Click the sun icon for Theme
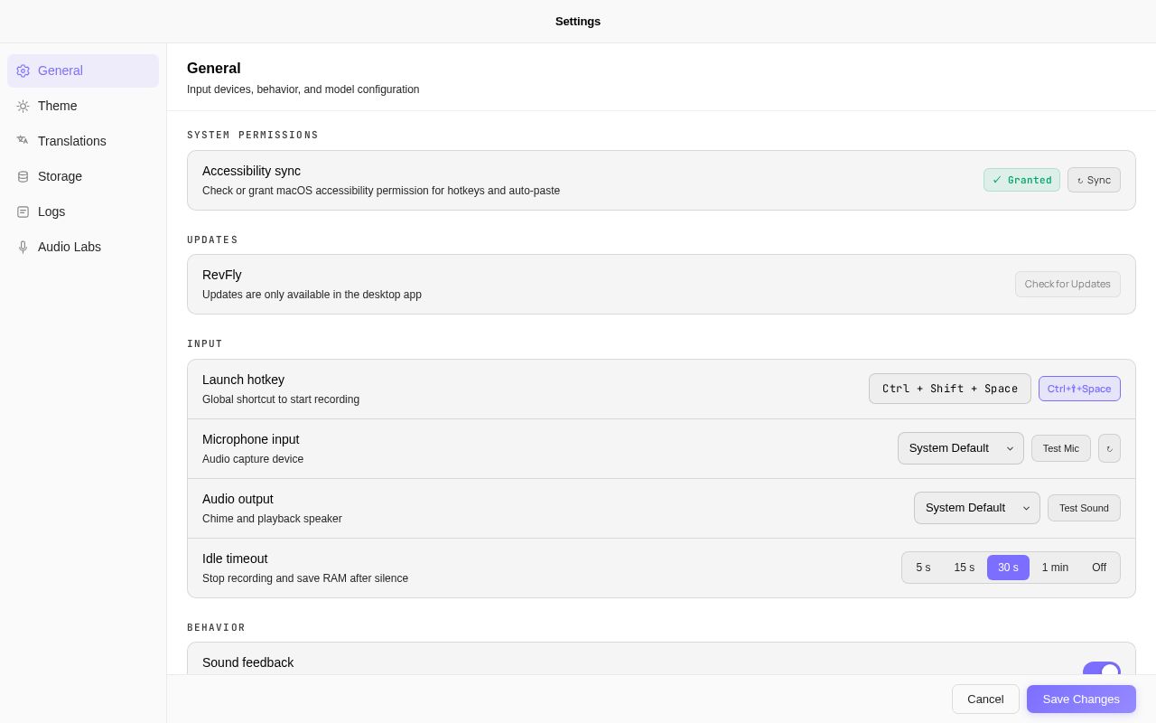 23,106
